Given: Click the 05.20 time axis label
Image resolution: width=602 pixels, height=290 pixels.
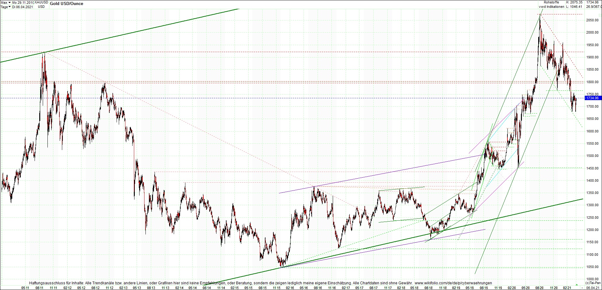Looking at the screenshot, I should pyautogui.click(x=526, y=288).
